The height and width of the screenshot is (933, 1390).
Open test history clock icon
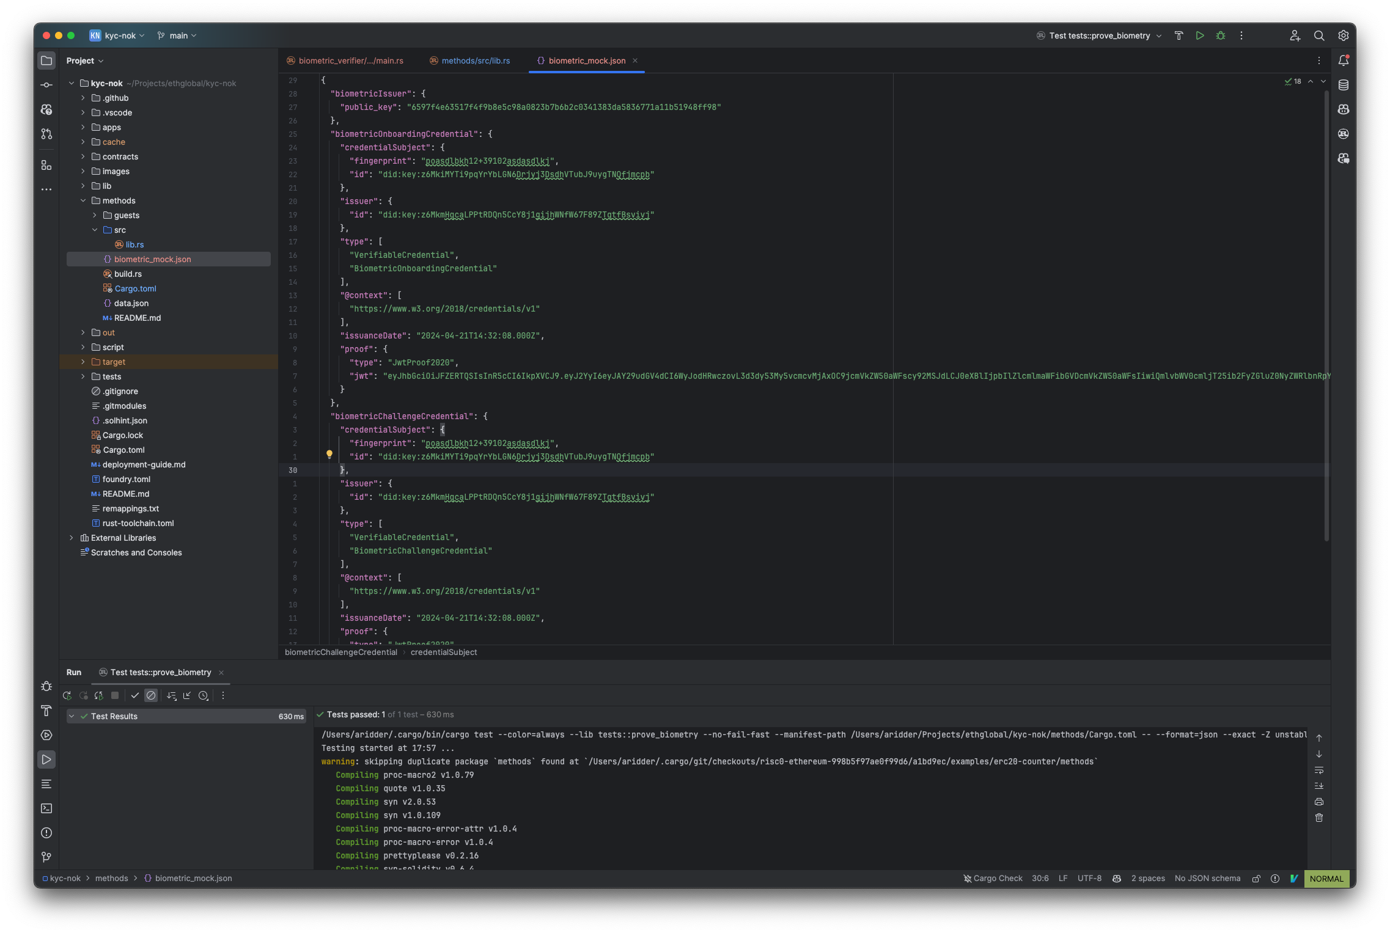[x=204, y=695]
